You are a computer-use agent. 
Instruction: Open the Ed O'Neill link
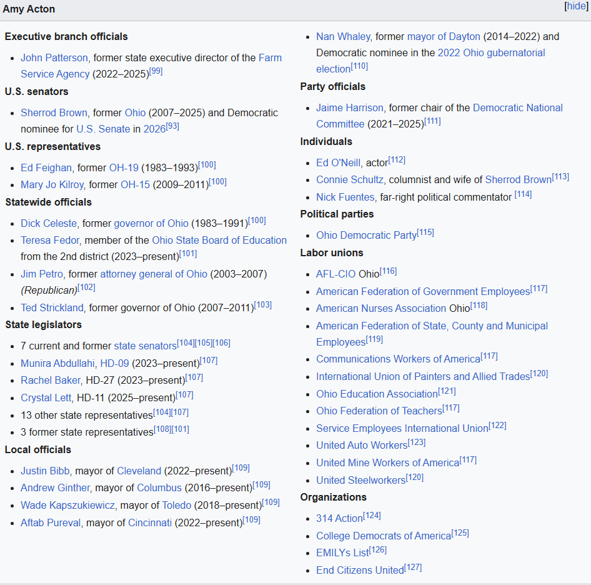click(x=338, y=163)
